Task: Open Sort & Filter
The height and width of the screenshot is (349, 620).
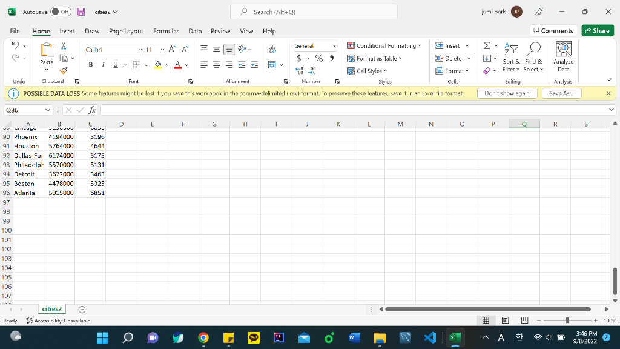Action: click(x=511, y=58)
